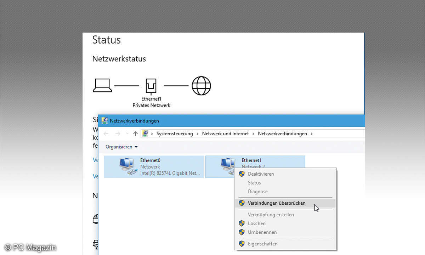Image resolution: width=425 pixels, height=255 pixels.
Task: Click the shield icon beside Eigenschaften
Action: [x=242, y=244]
